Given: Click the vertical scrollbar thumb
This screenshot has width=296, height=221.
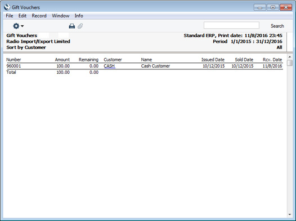Looking at the screenshot, I should 290,63.
